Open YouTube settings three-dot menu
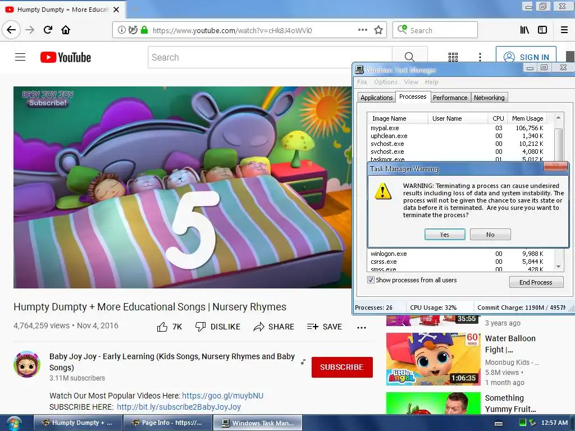 480,57
